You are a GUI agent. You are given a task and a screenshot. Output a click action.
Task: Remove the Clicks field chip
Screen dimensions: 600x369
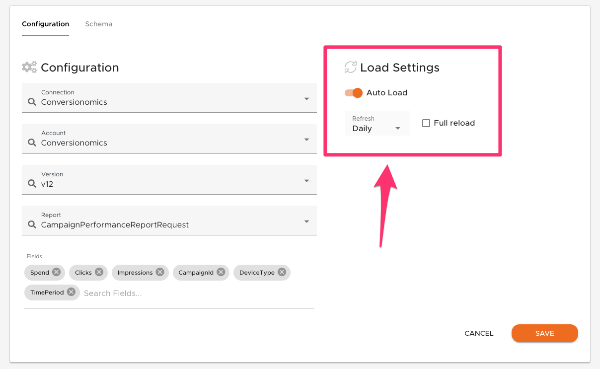click(99, 272)
